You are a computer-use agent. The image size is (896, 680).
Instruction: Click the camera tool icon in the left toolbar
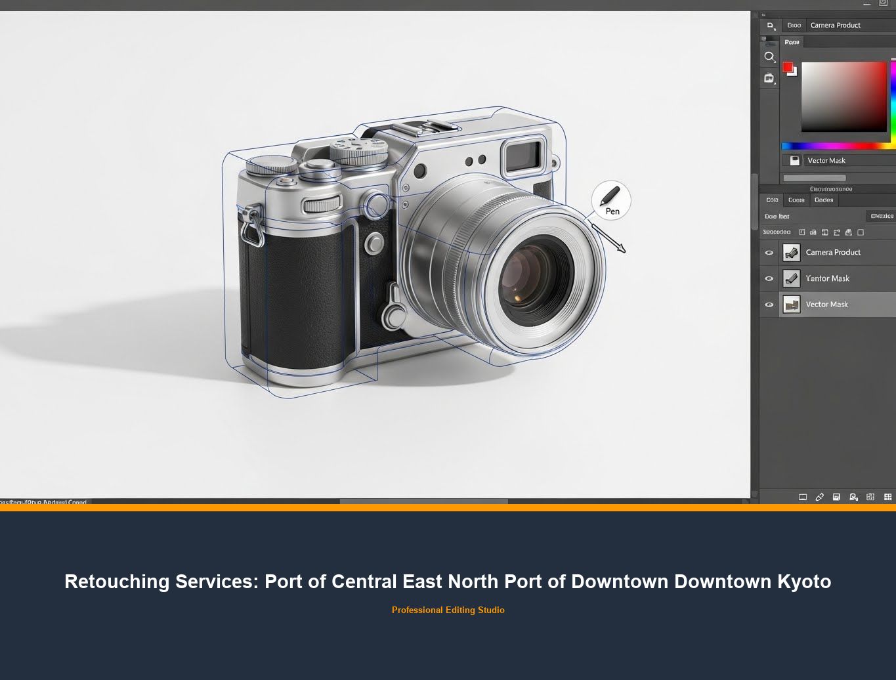tap(769, 78)
